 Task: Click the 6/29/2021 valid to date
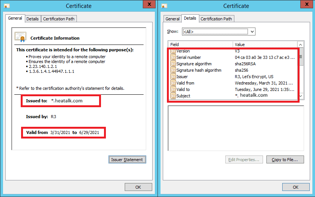89,132
